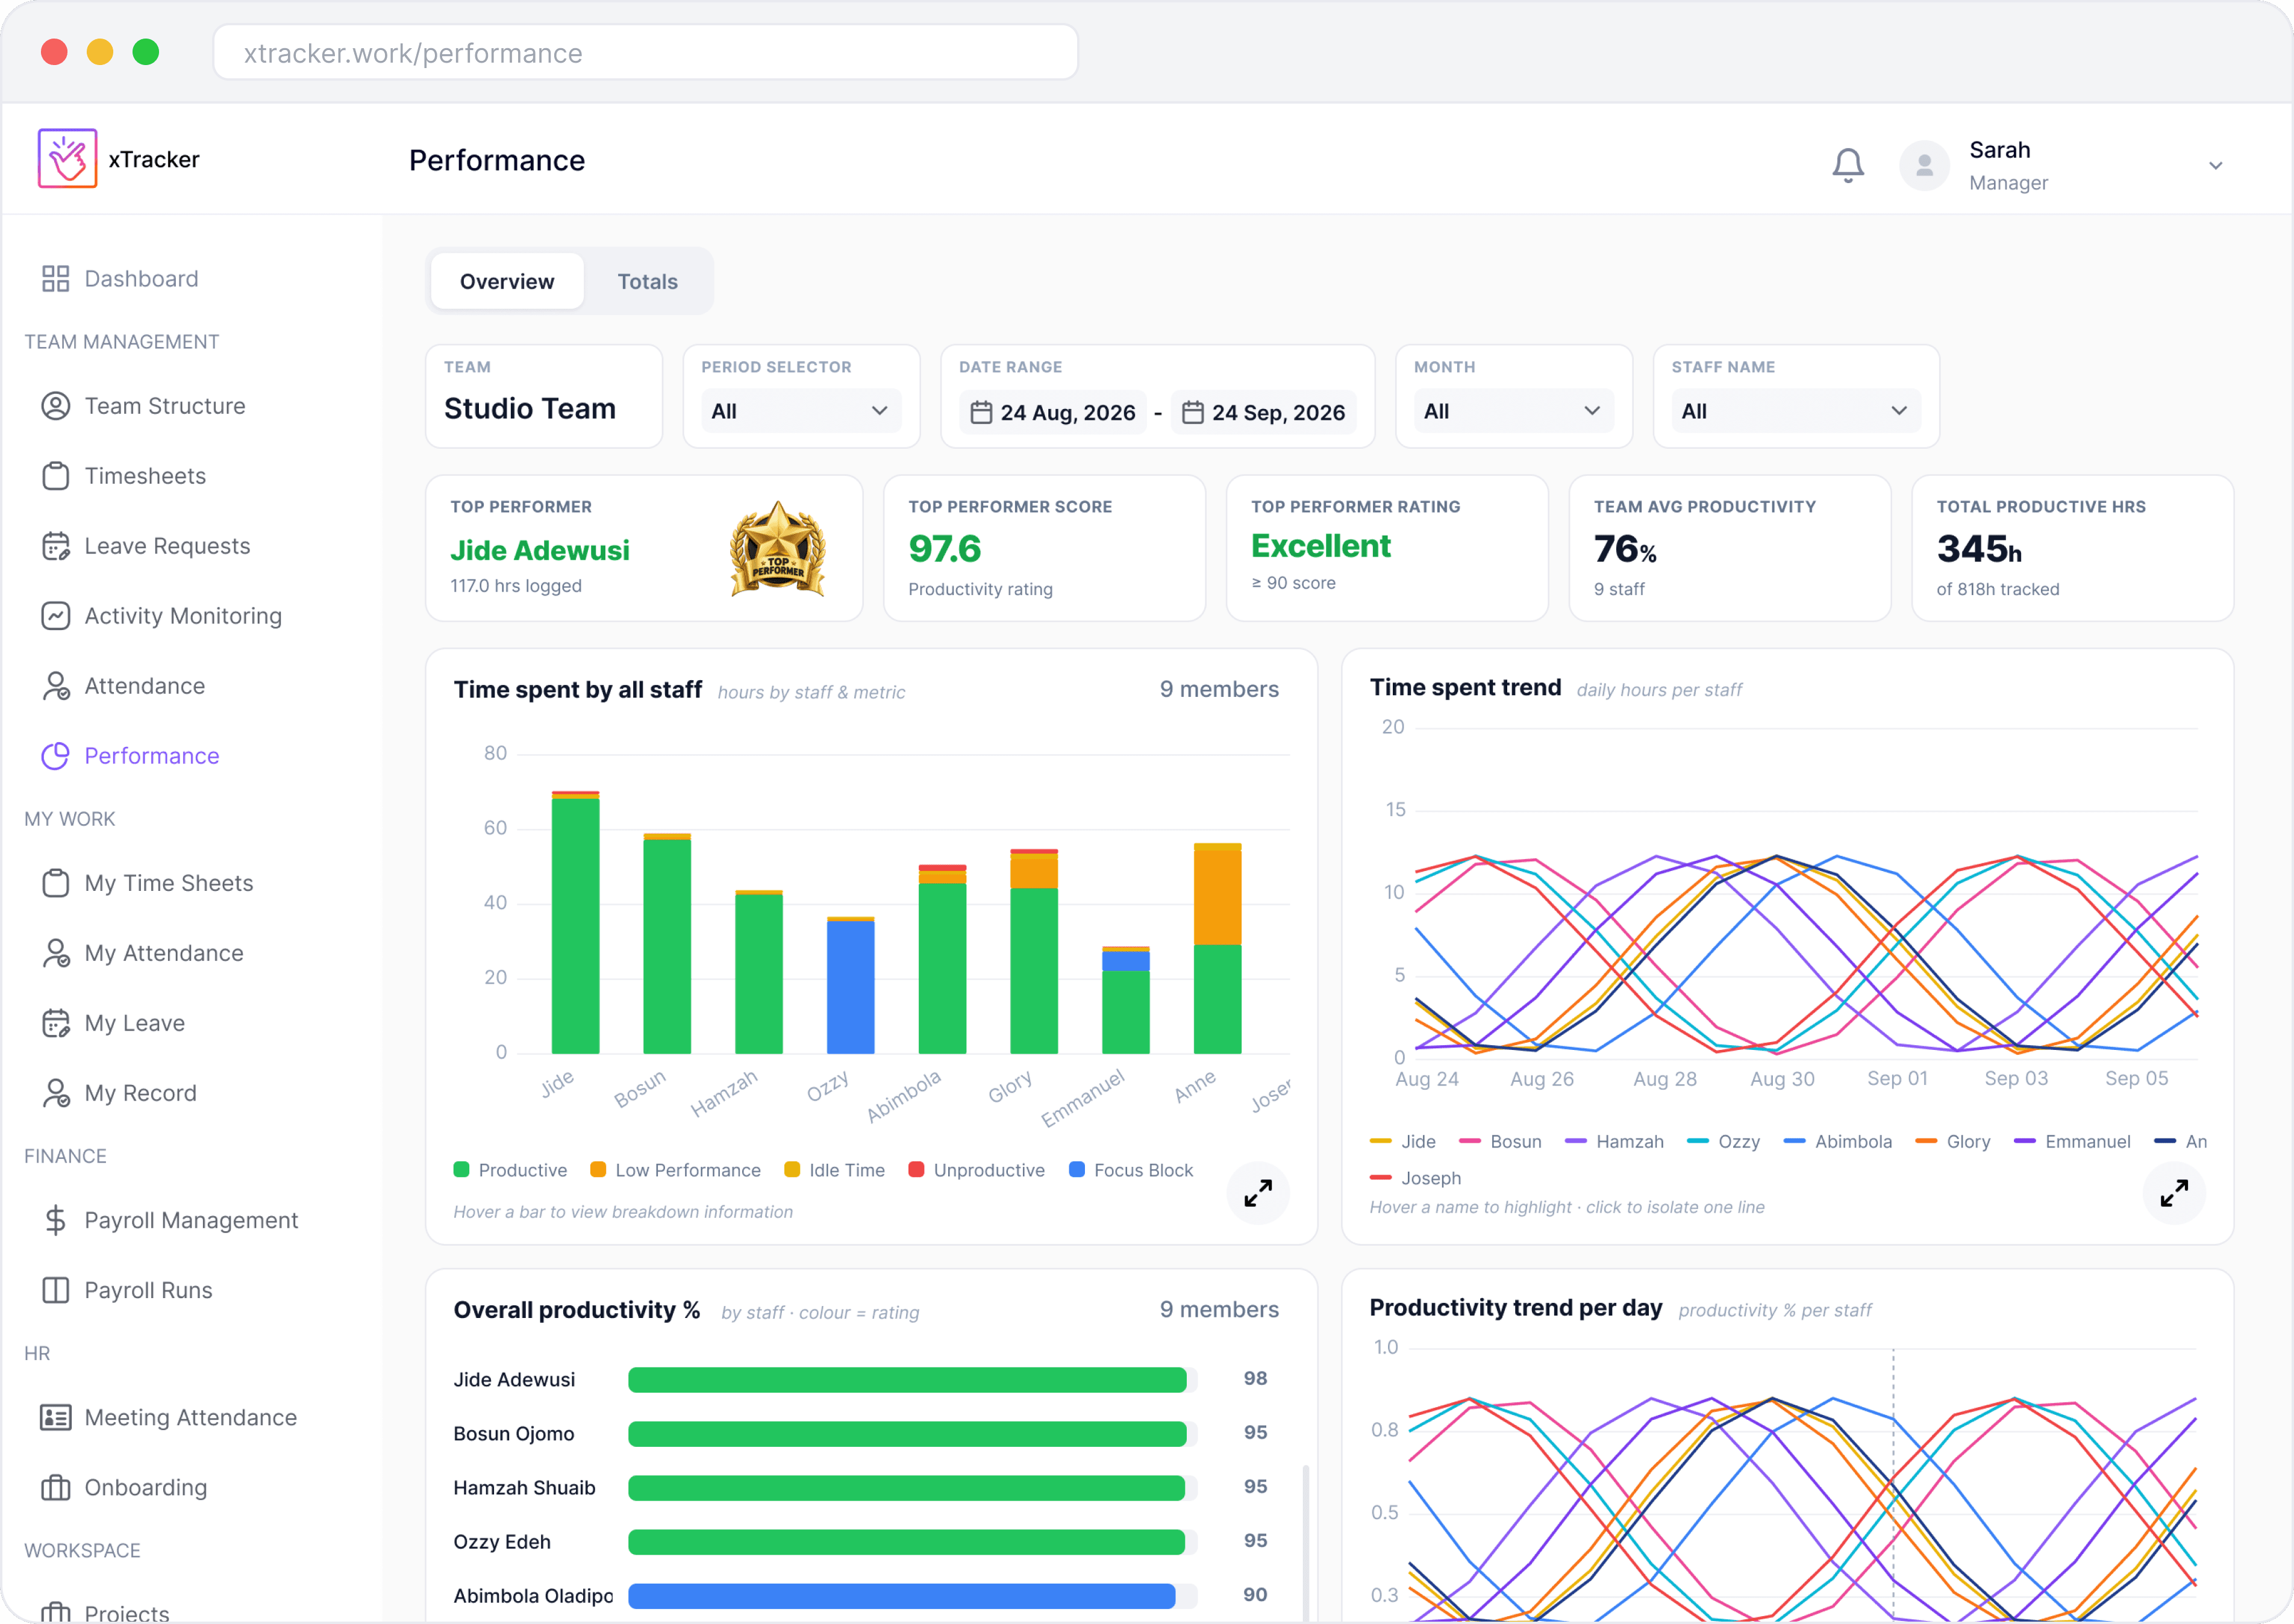Open notifications bell icon

1847,165
